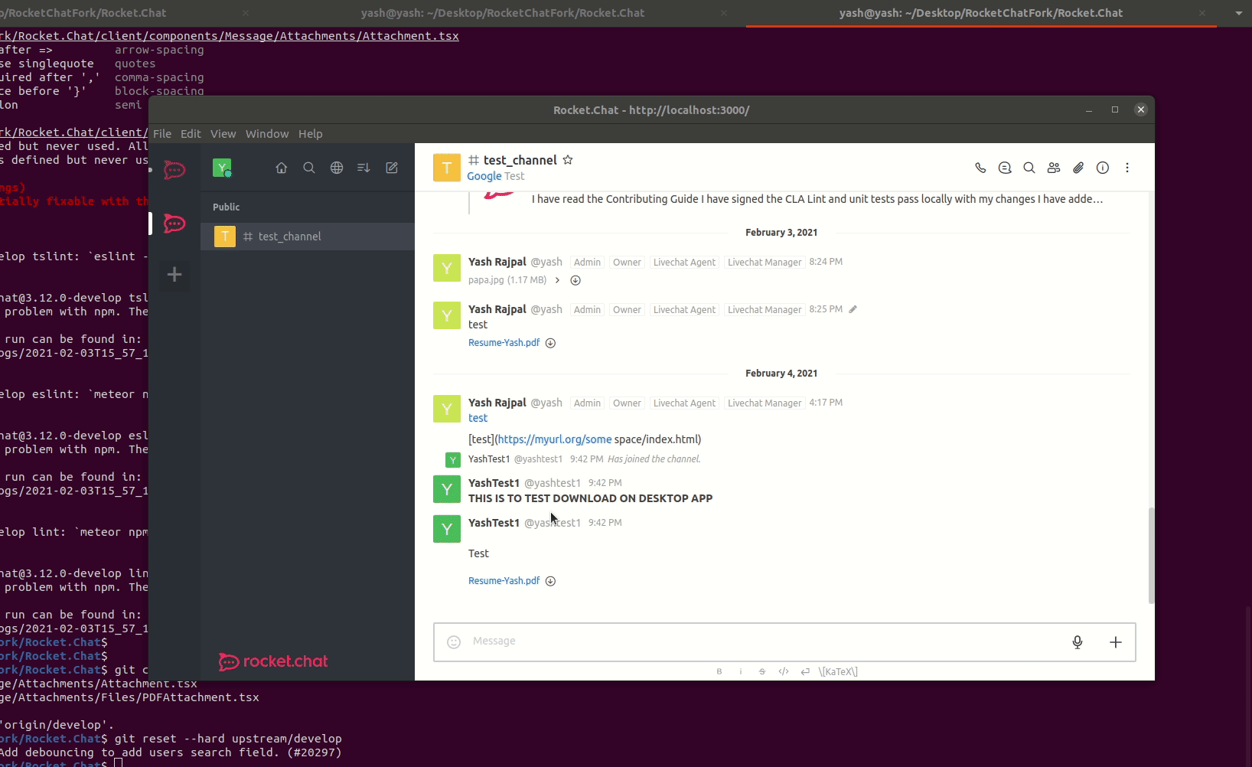Apply strikethrough formatting in composer
This screenshot has width=1252, height=767.
point(762,671)
